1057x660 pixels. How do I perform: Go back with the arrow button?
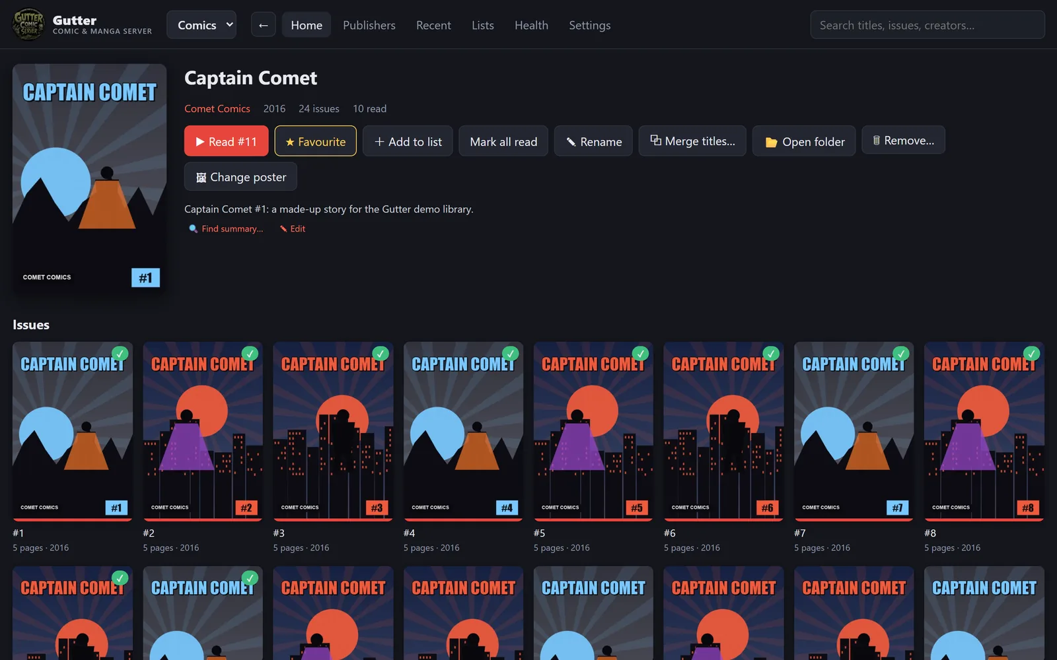coord(263,25)
